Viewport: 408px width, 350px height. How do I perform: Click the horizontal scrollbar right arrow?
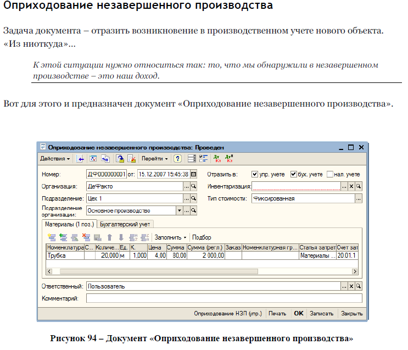click(355, 271)
